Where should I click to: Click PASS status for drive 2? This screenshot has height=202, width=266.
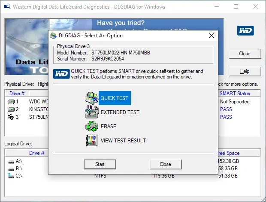pos(226,109)
